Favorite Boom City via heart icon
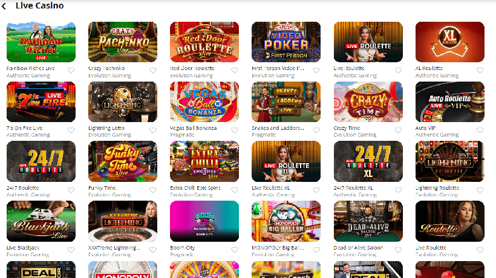Image resolution: width=496 pixels, height=278 pixels. tap(235, 250)
